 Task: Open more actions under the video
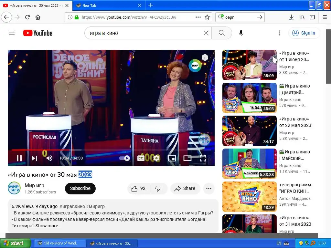(x=209, y=189)
